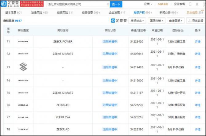206x136 pixels.
Task: Click the trademark image in row 73
Action: point(23,67)
